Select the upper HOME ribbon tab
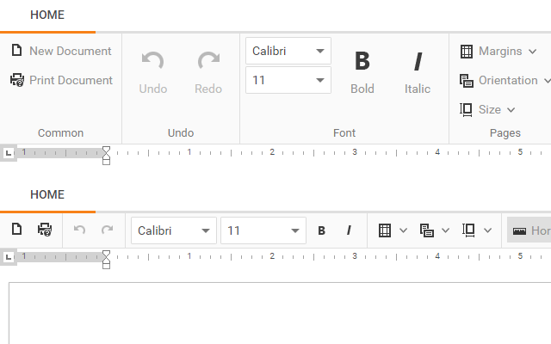Viewport: 551px width, 344px height. pos(47,15)
